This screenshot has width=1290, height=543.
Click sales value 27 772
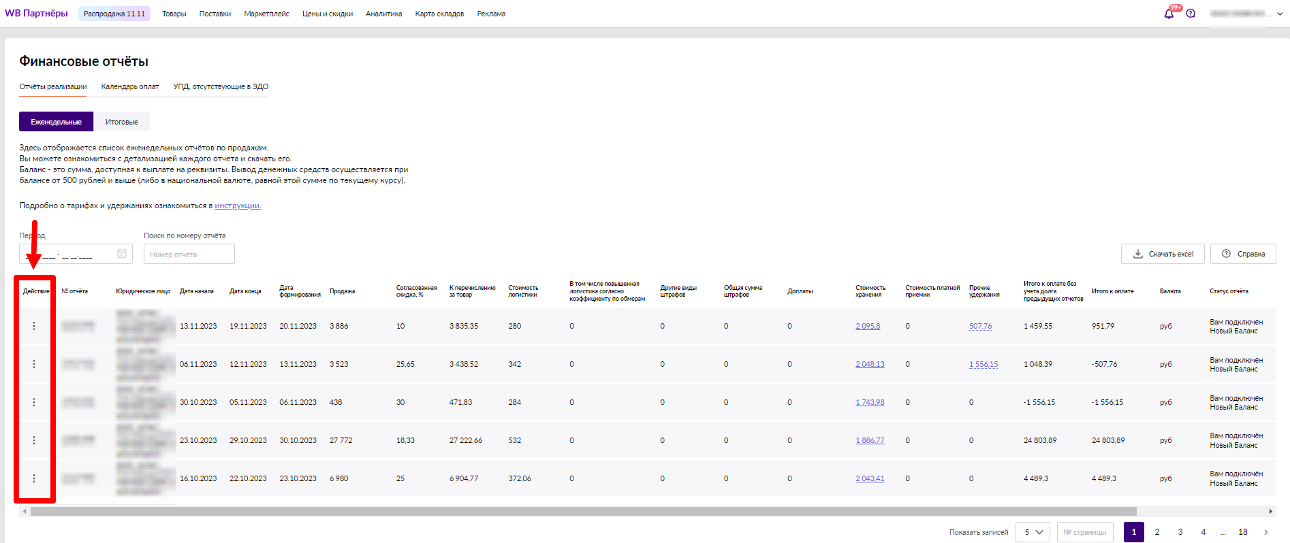click(x=341, y=440)
